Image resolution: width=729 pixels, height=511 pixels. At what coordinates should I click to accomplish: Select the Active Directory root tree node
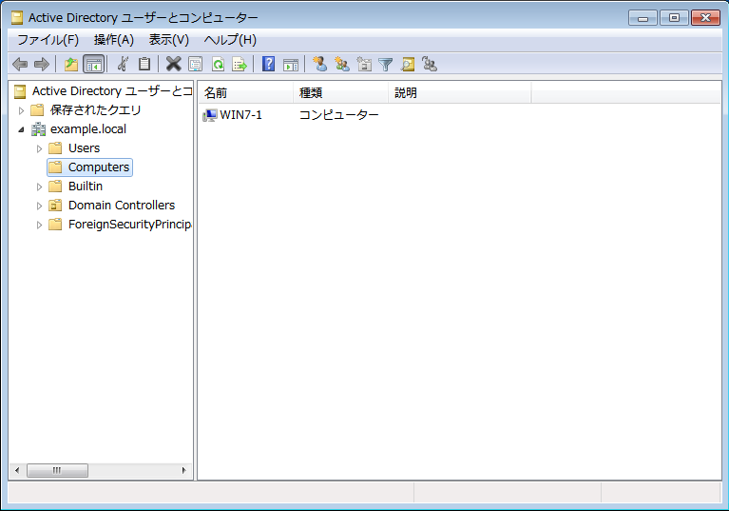111,91
